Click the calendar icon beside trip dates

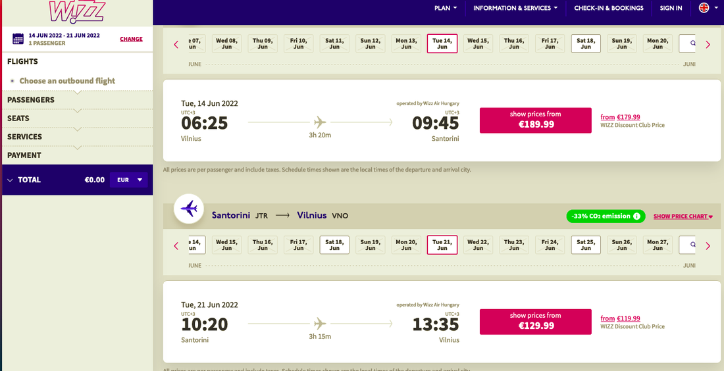[18, 39]
